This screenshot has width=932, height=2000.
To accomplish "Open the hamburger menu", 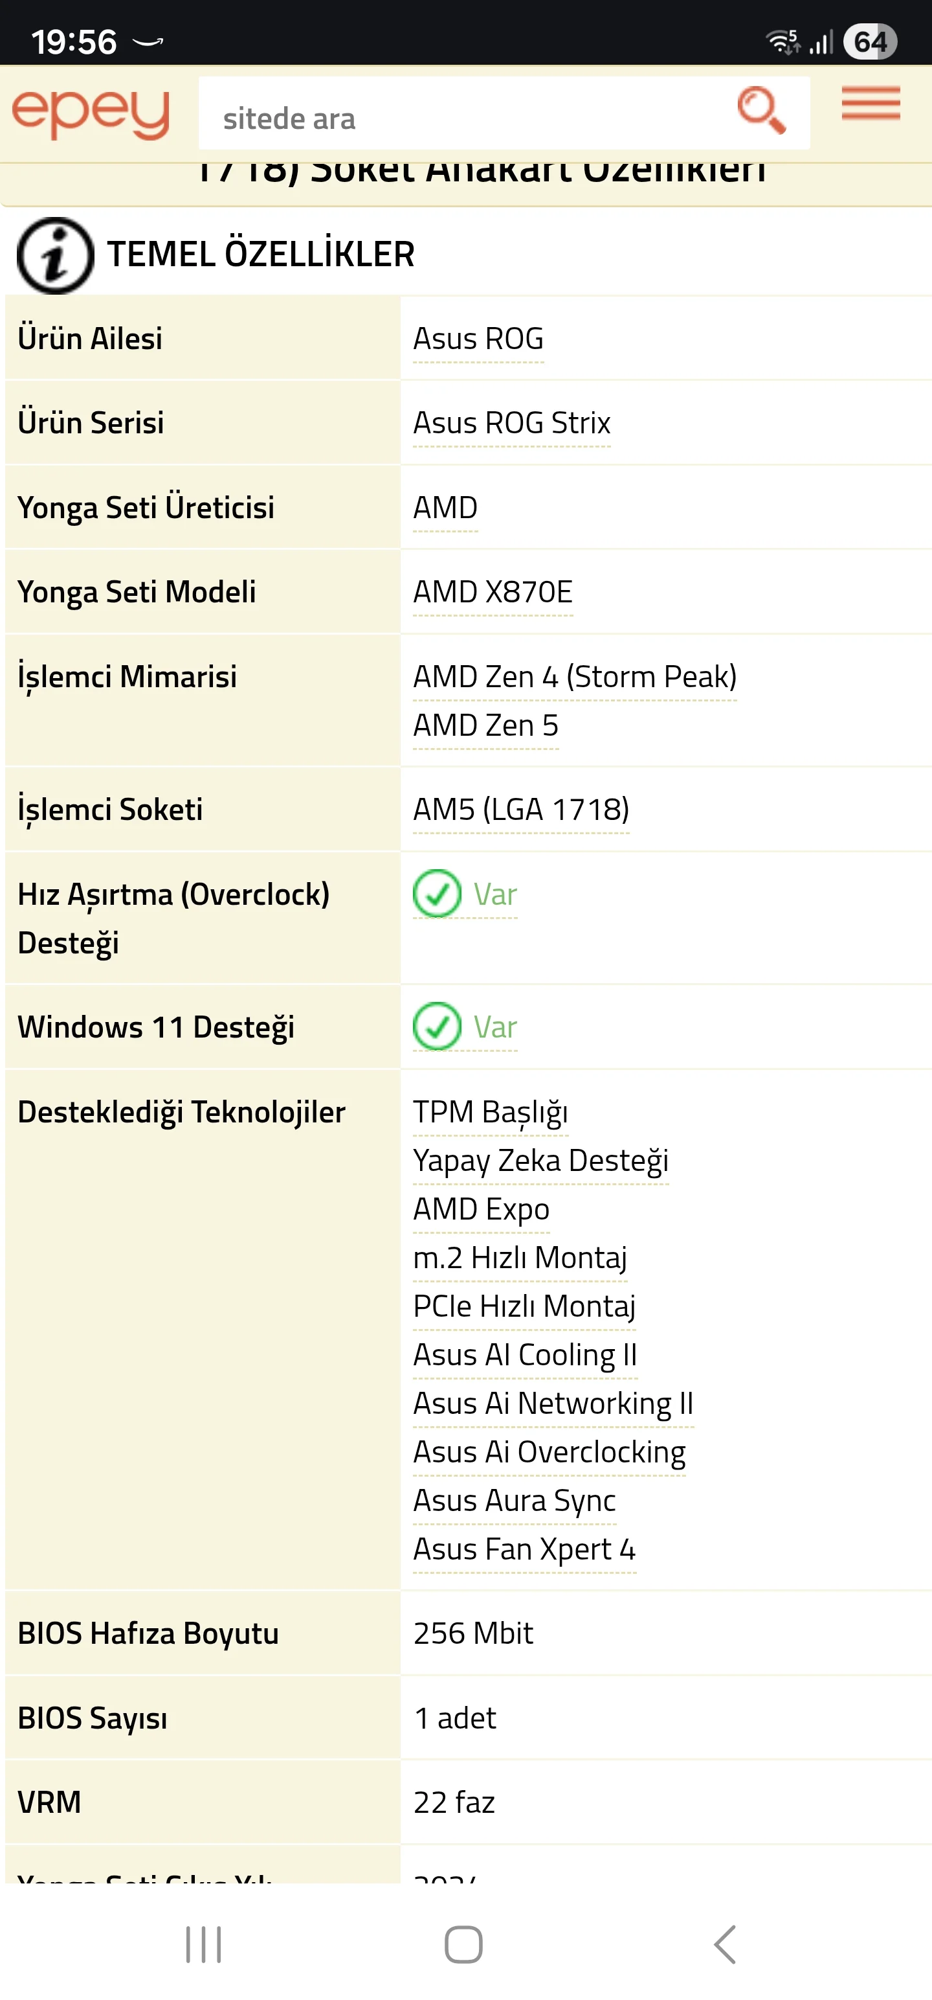I will [x=871, y=104].
